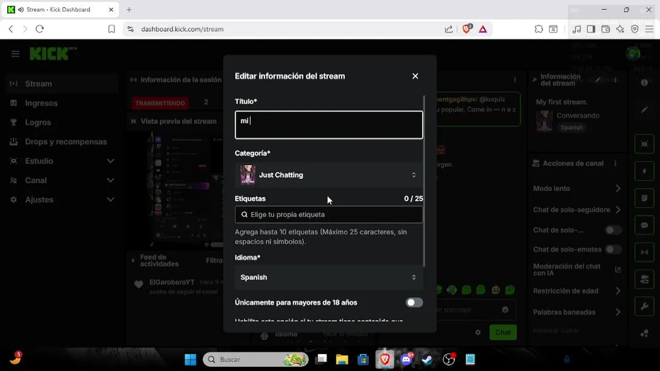This screenshot has height=371, width=660.
Task: Close the Editar información del stream dialog
Action: coord(415,76)
